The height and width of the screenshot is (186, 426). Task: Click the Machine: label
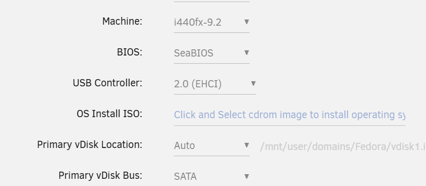tap(122, 21)
